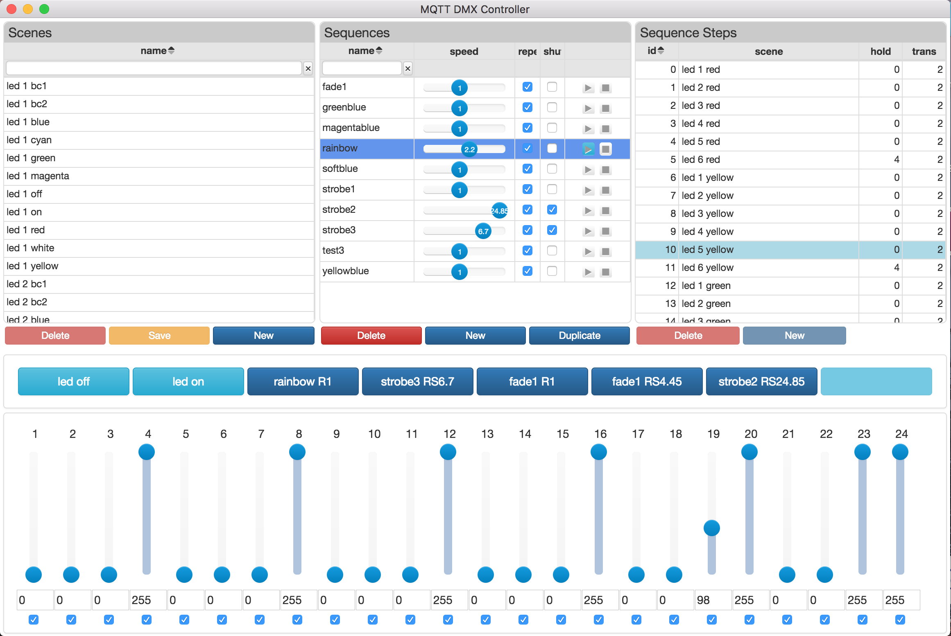Disable repeat for the softblue sequence
Viewport: 951px width, 636px height.
coord(528,169)
